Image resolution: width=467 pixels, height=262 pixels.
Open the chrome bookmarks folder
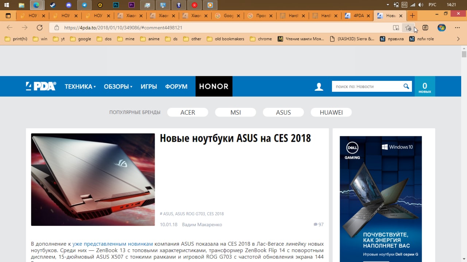261,39
